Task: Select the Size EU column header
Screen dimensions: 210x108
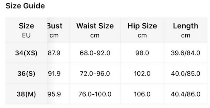Action: tap(26, 30)
